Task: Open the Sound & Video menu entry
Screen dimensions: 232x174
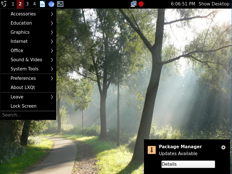Action: [28, 60]
